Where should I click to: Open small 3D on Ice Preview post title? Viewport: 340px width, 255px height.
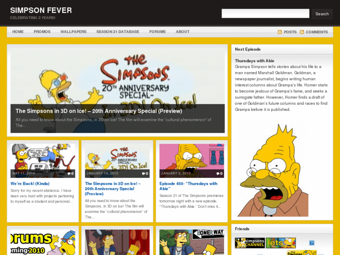coord(113,189)
